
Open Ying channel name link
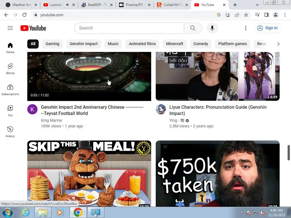click(x=177, y=120)
